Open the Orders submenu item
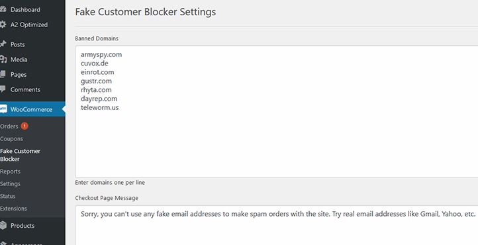Viewport: 478px width, 245px height. 9,126
